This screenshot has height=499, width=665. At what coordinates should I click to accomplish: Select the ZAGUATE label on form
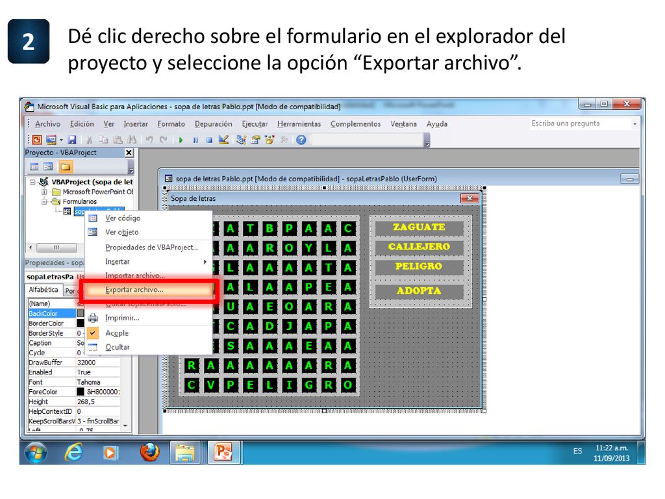pyautogui.click(x=419, y=227)
